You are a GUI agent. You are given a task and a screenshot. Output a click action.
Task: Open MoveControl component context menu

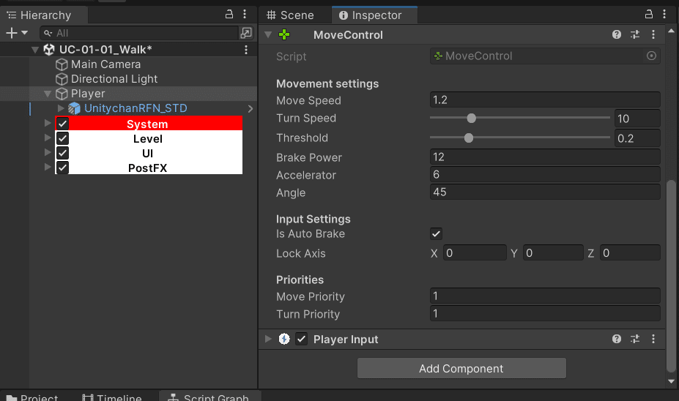point(653,34)
